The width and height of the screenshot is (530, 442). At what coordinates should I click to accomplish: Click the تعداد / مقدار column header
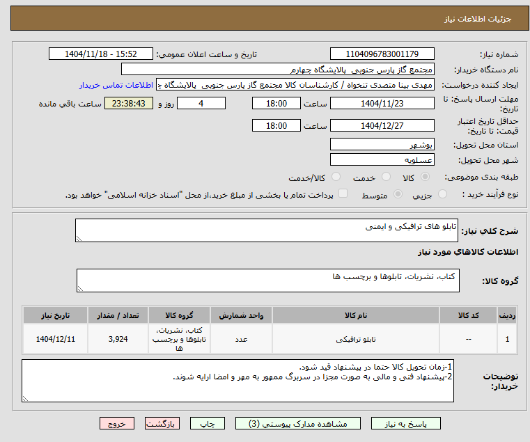[x=118, y=315]
